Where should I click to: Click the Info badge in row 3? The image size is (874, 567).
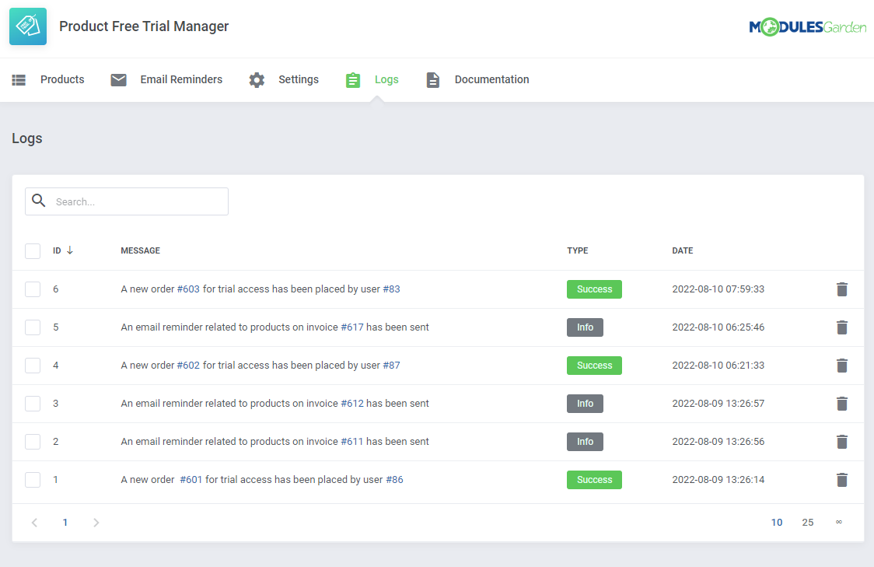(585, 404)
